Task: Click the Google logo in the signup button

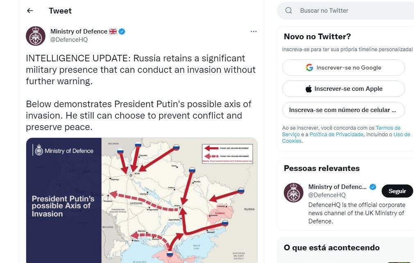Action: [310, 67]
